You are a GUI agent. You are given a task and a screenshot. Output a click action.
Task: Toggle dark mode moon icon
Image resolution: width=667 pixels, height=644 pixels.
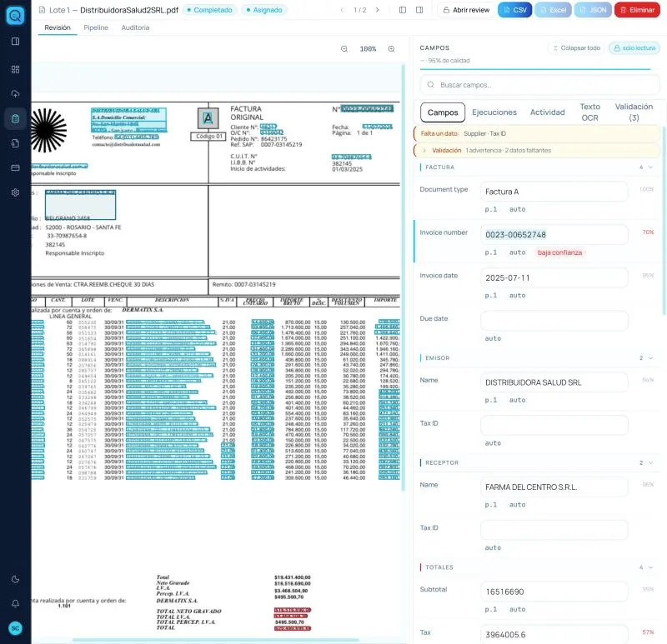coord(15,579)
